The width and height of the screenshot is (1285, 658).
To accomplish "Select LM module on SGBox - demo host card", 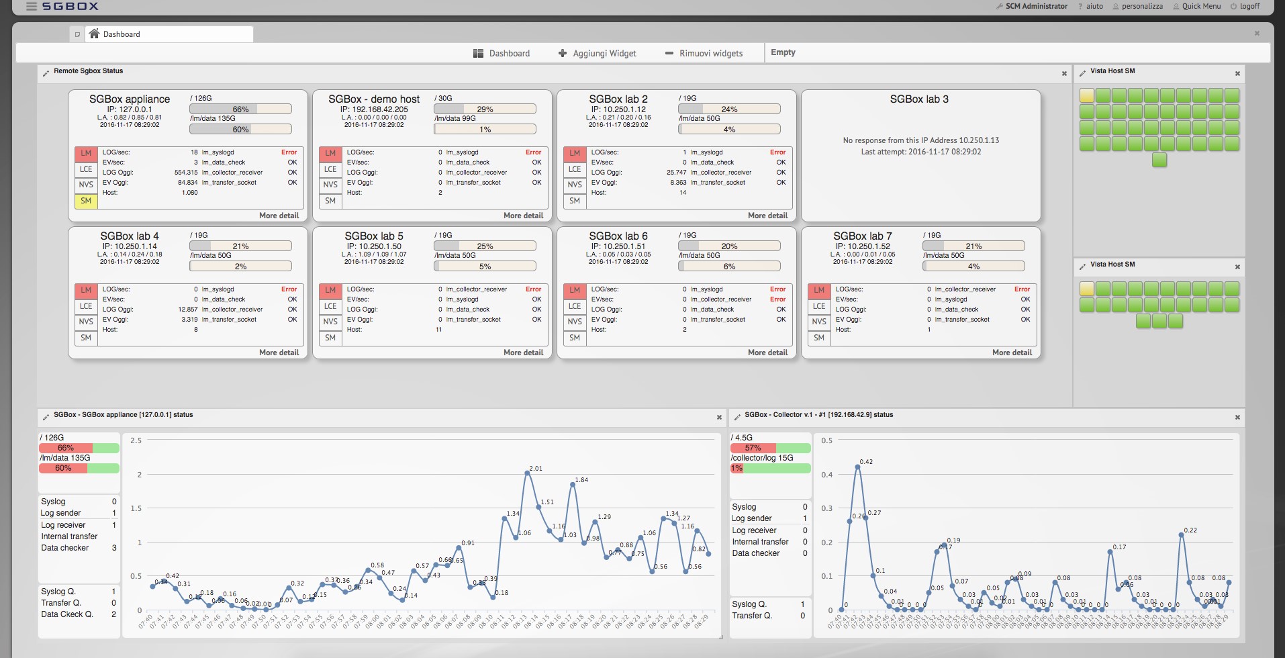I will click(330, 154).
